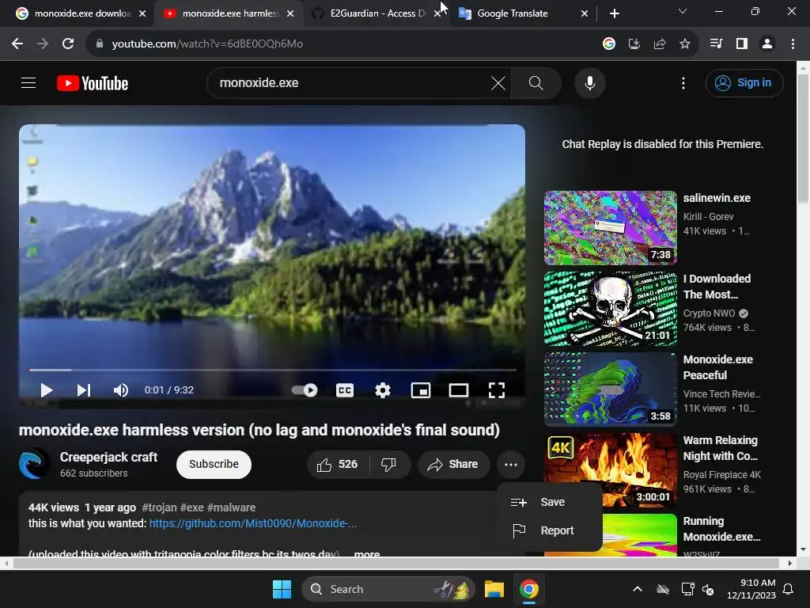Start voice search with microphone

(x=590, y=82)
